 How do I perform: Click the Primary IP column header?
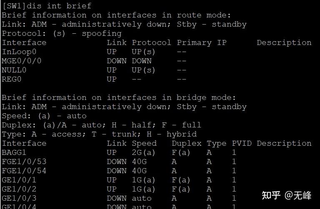202,42
